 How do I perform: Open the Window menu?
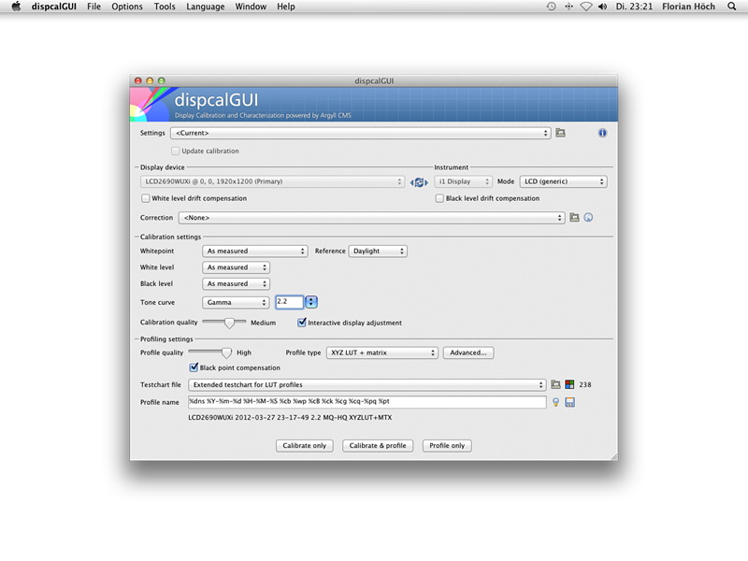pos(251,7)
